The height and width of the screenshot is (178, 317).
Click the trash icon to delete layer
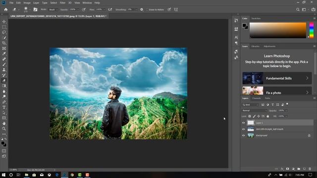pos(310,169)
